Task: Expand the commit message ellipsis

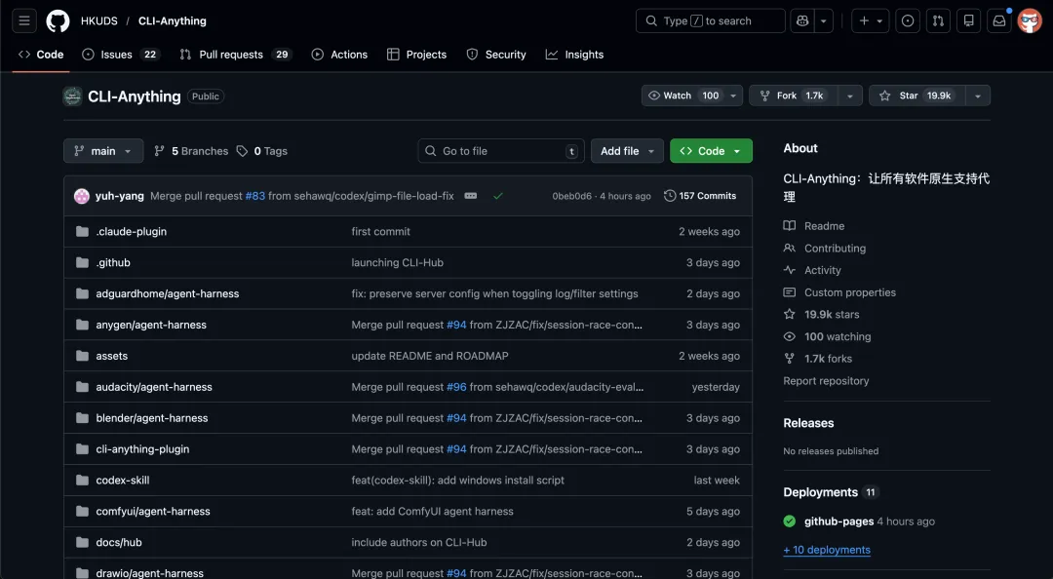Action: (471, 196)
